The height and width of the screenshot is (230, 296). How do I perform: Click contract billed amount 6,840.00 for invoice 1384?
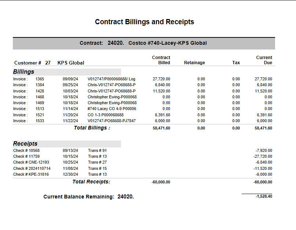tap(162, 85)
